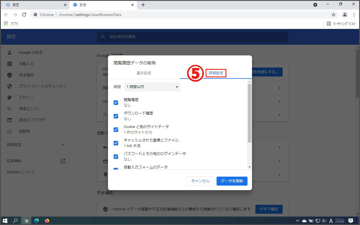Image resolution: width=360 pixels, height=225 pixels.
Task: Click the taskbar battery icon
Action: 311,221
